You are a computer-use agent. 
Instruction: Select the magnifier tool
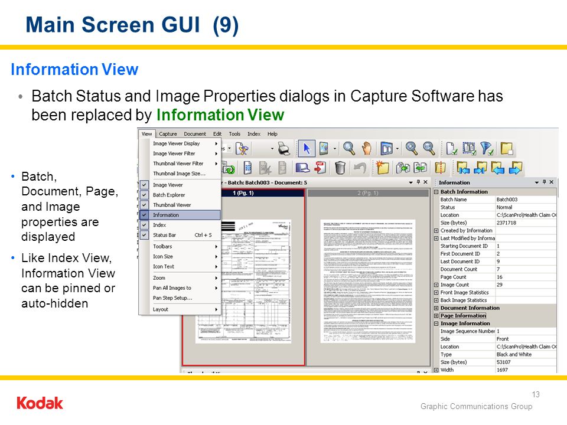(x=349, y=149)
